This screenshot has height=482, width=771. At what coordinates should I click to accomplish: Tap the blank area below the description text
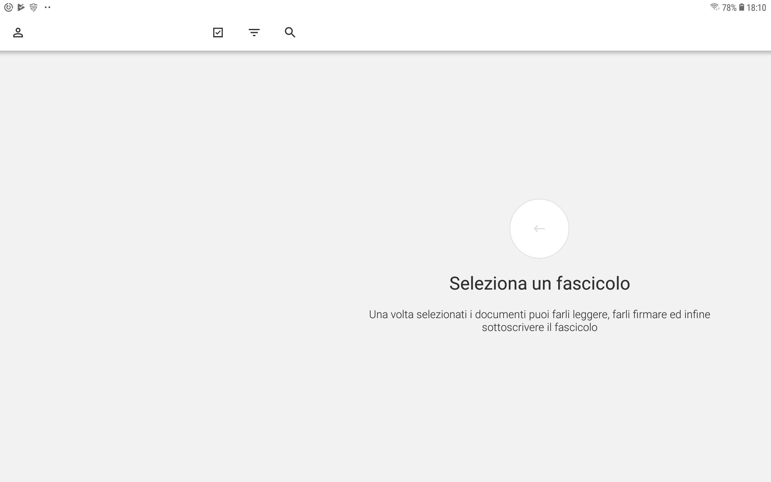tap(539, 402)
